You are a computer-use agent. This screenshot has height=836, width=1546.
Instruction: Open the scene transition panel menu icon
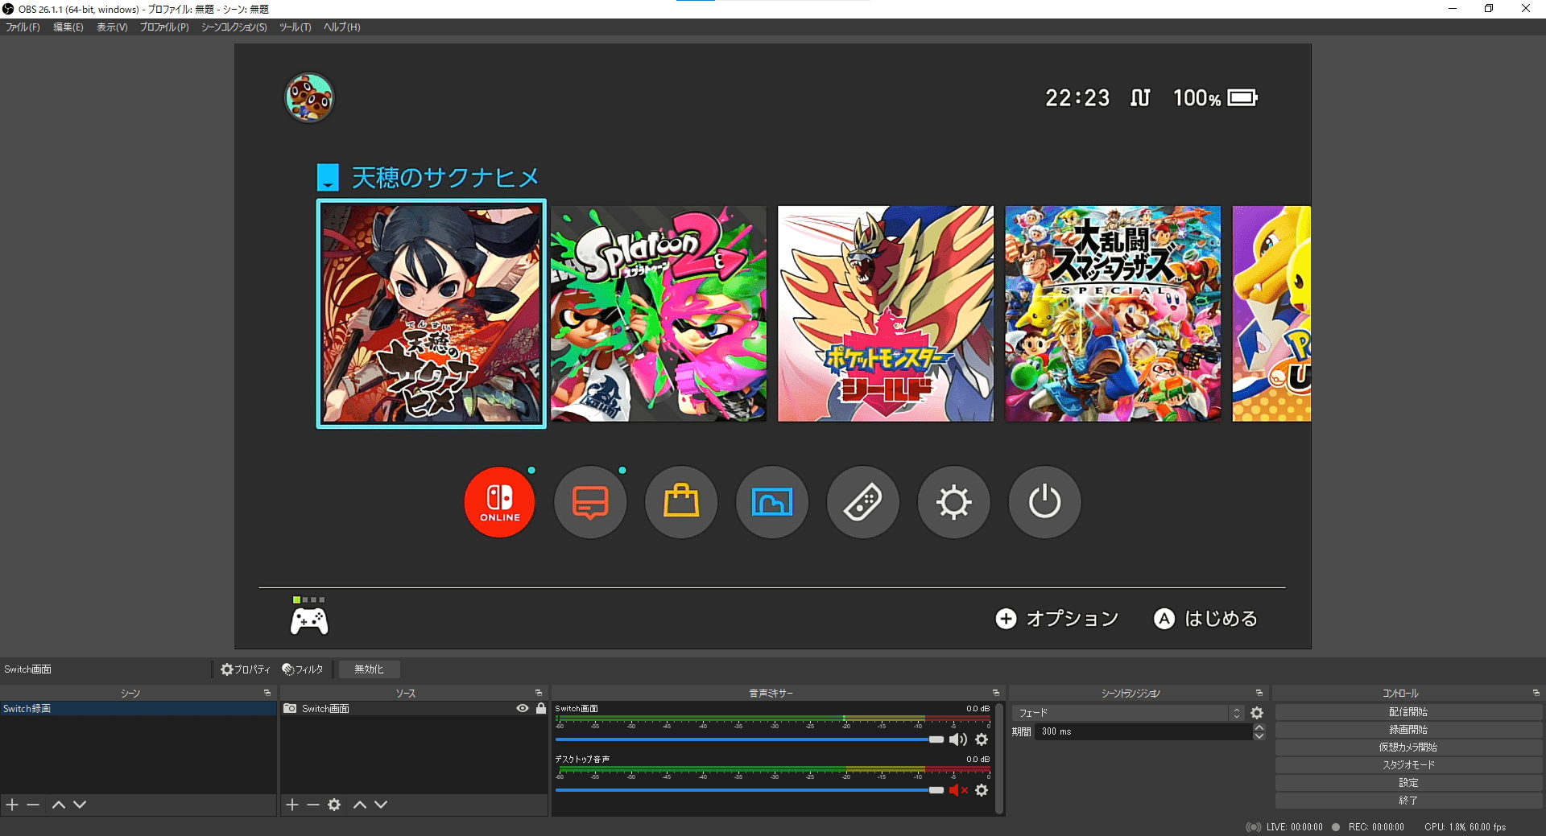click(1258, 692)
